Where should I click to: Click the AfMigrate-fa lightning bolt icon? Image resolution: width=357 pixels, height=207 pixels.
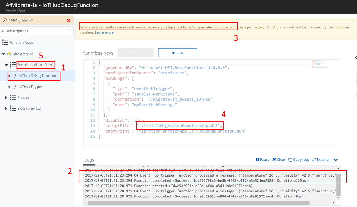9,54
